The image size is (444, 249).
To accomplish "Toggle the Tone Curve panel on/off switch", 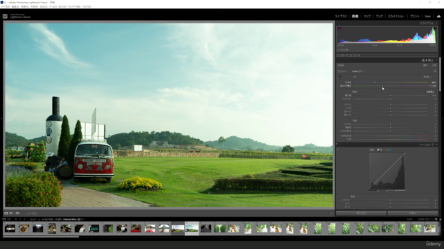I will coord(336,145).
